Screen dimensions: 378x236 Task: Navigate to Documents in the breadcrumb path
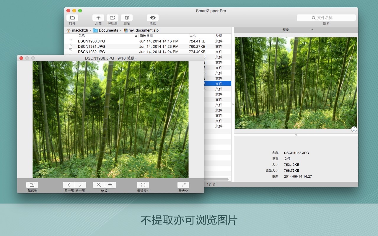pyautogui.click(x=108, y=30)
